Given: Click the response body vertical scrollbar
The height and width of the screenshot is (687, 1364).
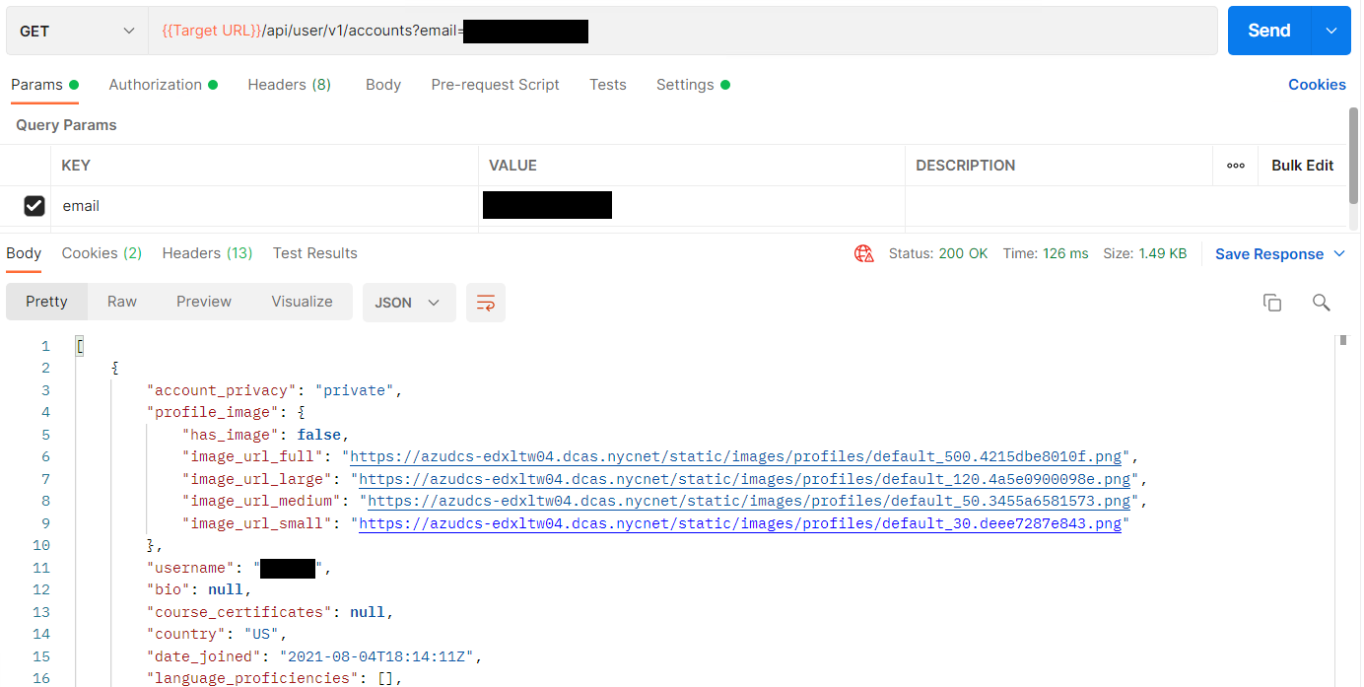Looking at the screenshot, I should (x=1342, y=340).
